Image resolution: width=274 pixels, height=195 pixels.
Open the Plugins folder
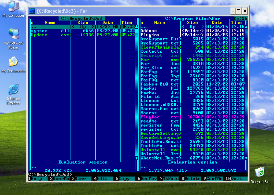pyautogui.click(x=150, y=35)
